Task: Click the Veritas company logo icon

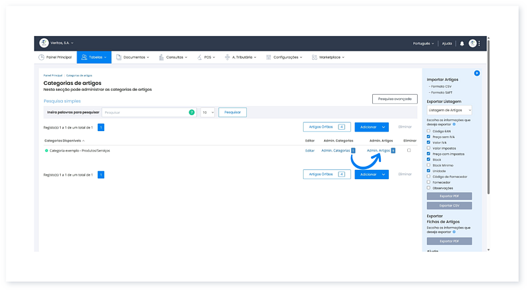Action: (x=44, y=43)
